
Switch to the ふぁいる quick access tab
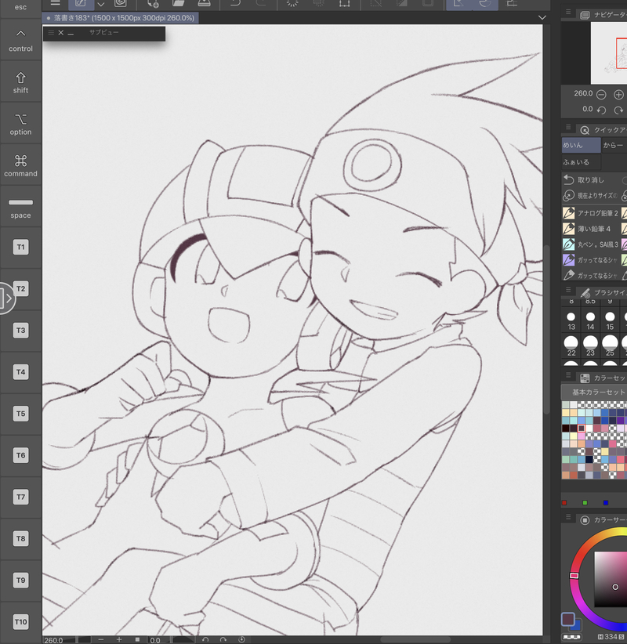tap(581, 162)
